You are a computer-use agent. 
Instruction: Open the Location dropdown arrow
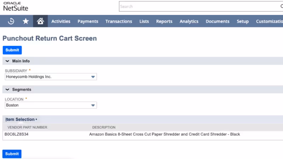point(93,105)
